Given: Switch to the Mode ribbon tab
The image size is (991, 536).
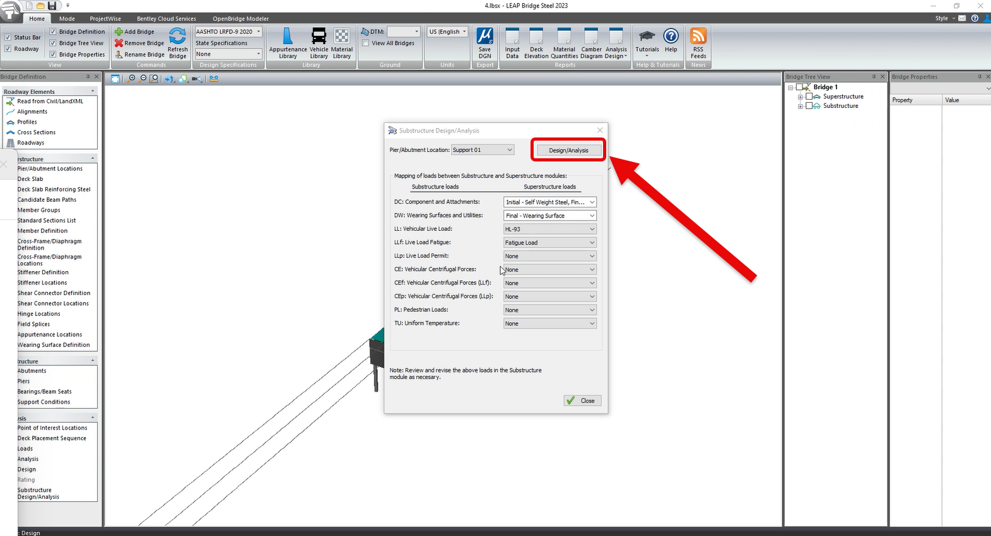Looking at the screenshot, I should tap(67, 19).
